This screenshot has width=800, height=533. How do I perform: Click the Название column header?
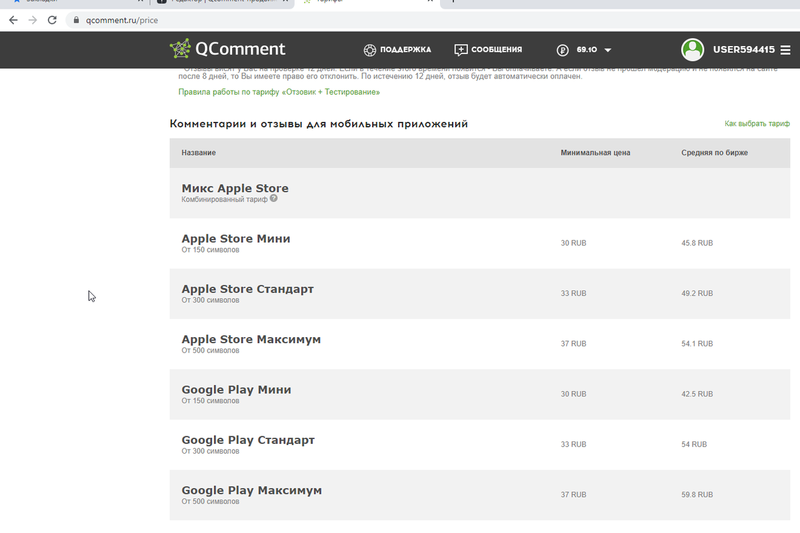199,153
